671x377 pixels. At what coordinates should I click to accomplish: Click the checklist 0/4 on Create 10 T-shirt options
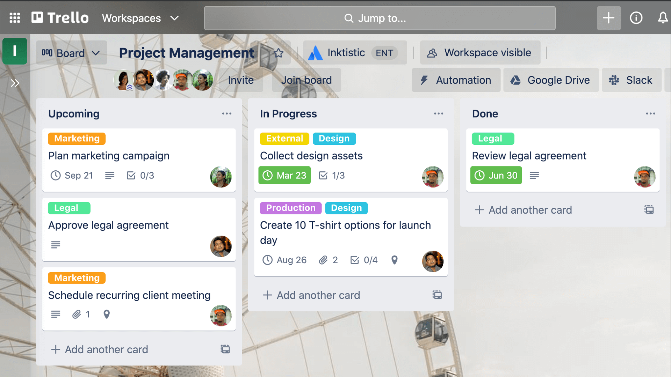[x=364, y=260]
